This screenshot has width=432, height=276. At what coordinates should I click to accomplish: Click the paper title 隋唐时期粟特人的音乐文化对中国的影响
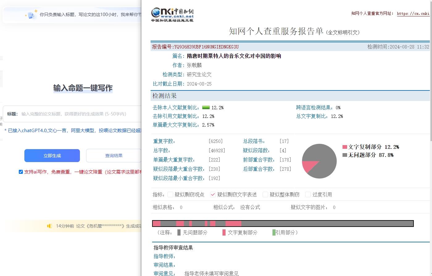234,56
